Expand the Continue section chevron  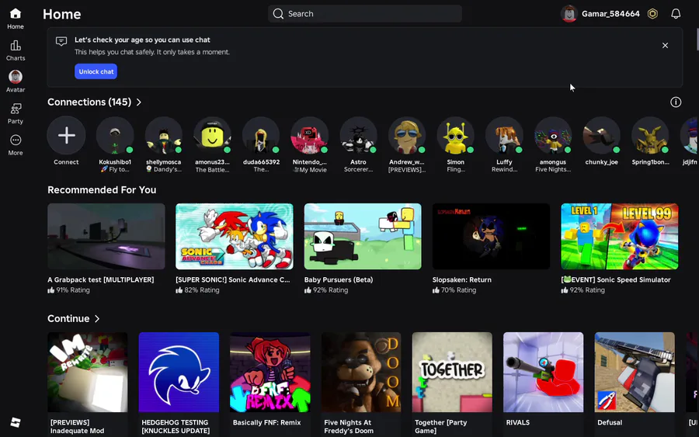(97, 318)
